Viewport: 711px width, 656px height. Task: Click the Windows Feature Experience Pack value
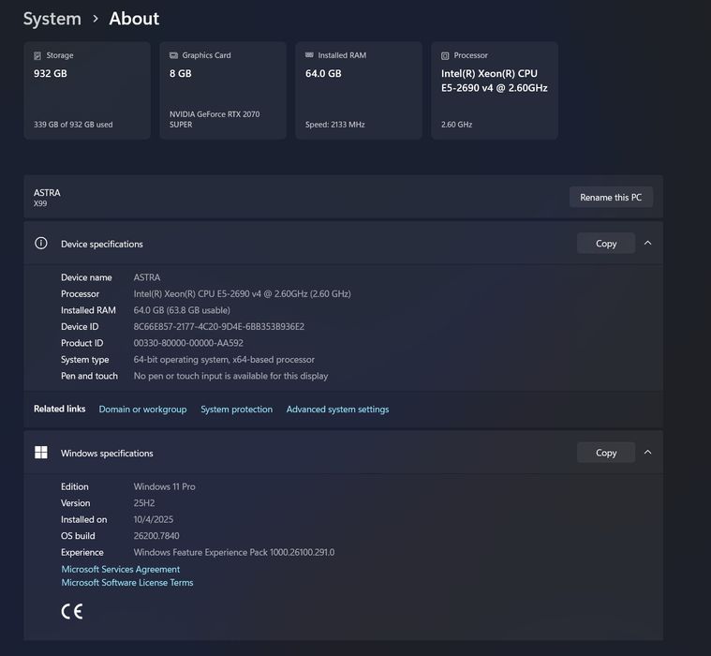pyautogui.click(x=234, y=552)
